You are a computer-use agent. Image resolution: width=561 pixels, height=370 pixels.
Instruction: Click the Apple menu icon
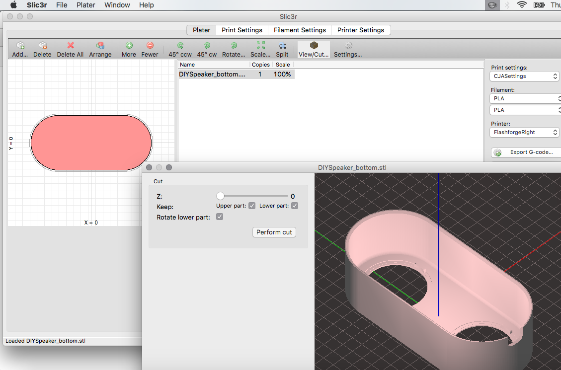coord(13,5)
